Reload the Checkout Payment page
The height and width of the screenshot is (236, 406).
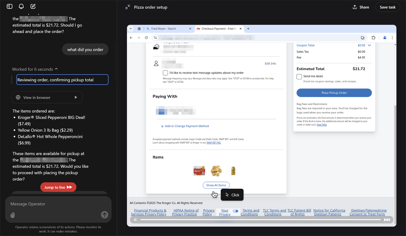click(x=146, y=37)
